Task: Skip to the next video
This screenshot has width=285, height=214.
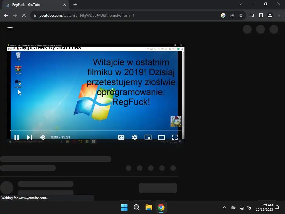Action: click(29, 137)
